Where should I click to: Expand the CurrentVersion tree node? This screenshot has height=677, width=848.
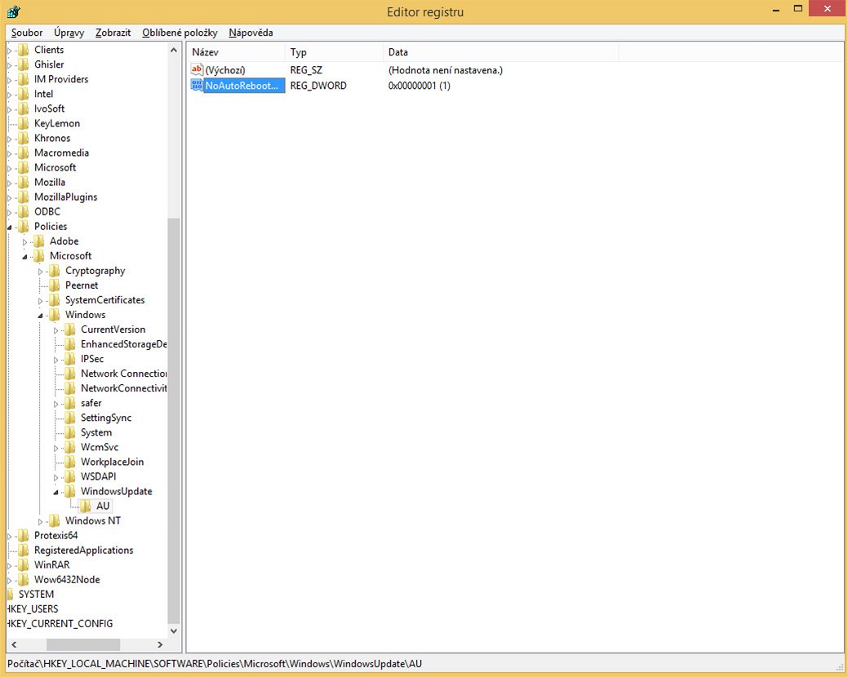click(56, 330)
